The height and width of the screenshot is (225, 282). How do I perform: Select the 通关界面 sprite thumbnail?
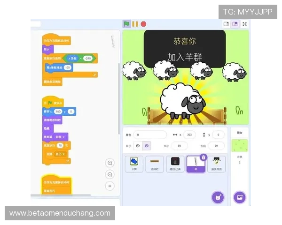click(216, 164)
